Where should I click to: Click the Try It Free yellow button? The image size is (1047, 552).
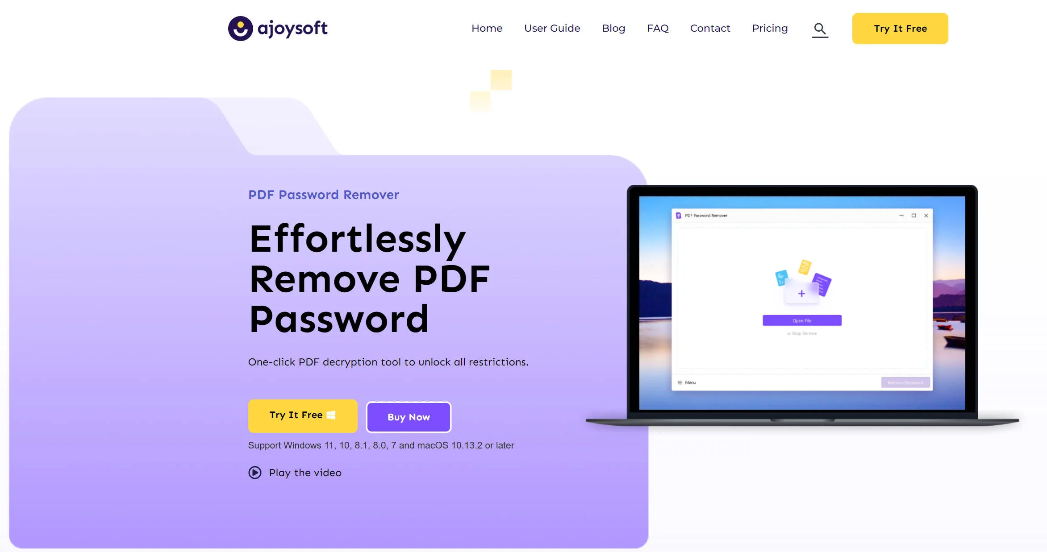click(900, 29)
